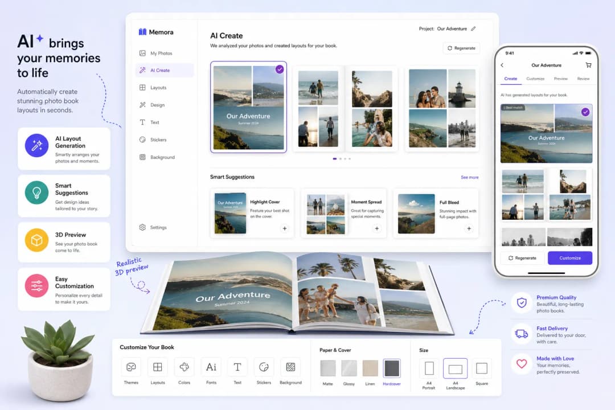Image resolution: width=615 pixels, height=410 pixels.
Task: Tap the phone Regenerate button
Action: point(522,258)
